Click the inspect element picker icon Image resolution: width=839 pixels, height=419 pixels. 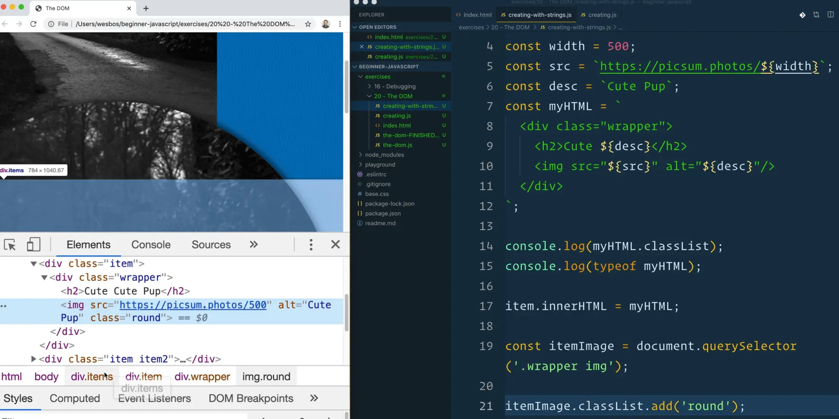click(10, 245)
